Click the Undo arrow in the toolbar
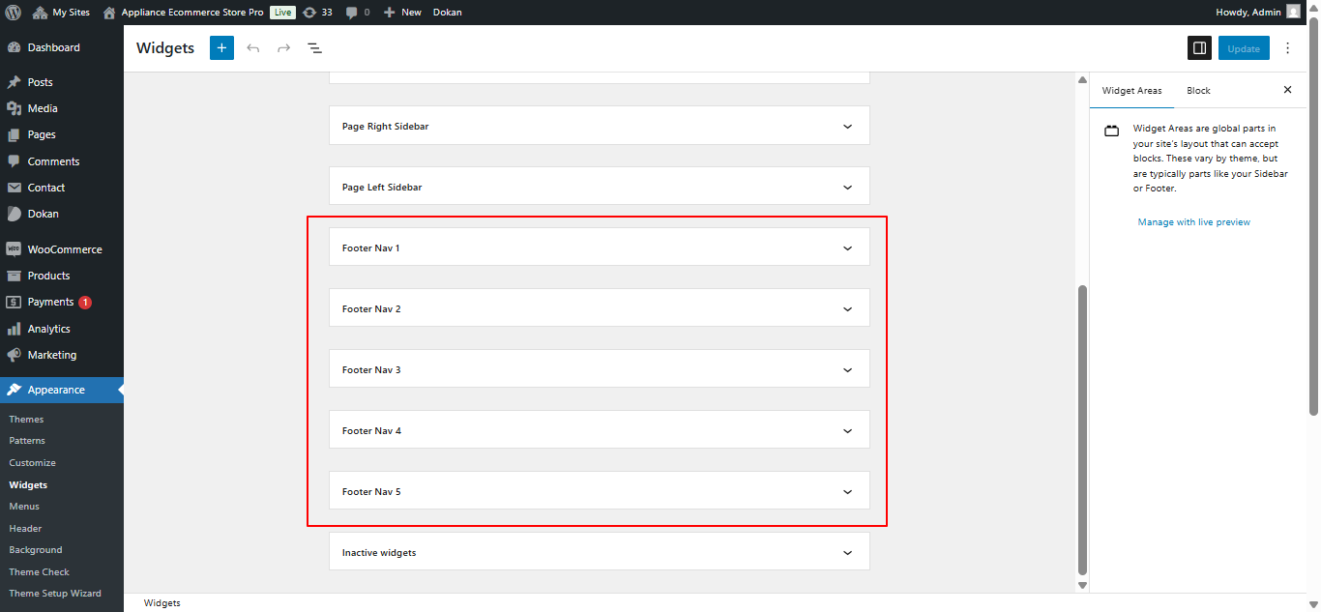Viewport: 1321px width, 612px height. [252, 47]
